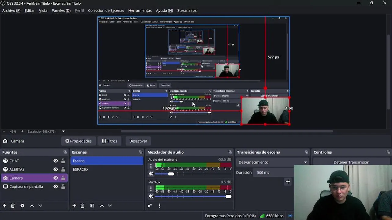The image size is (392, 220).
Task: Remove selected scene with Escenas trash icon
Action: (82, 206)
